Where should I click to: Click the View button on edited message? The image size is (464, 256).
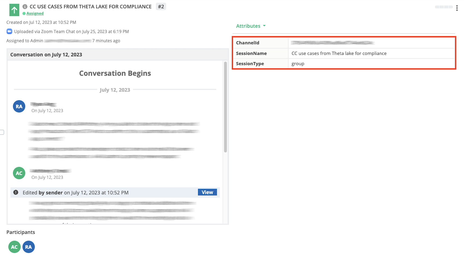click(207, 192)
